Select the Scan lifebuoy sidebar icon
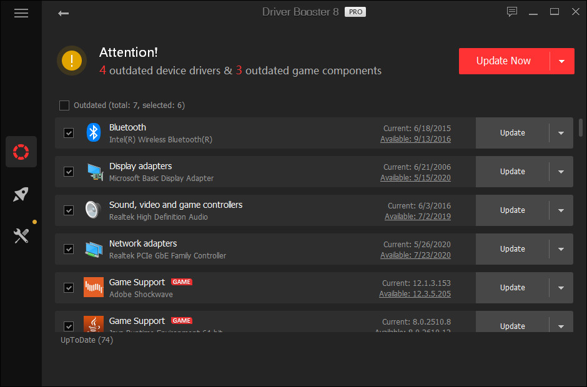The height and width of the screenshot is (387, 587). pos(21,152)
